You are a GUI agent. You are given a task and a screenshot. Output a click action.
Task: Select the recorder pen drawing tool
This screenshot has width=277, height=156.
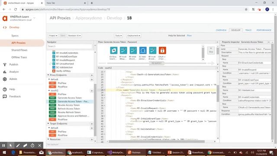click(18, 146)
